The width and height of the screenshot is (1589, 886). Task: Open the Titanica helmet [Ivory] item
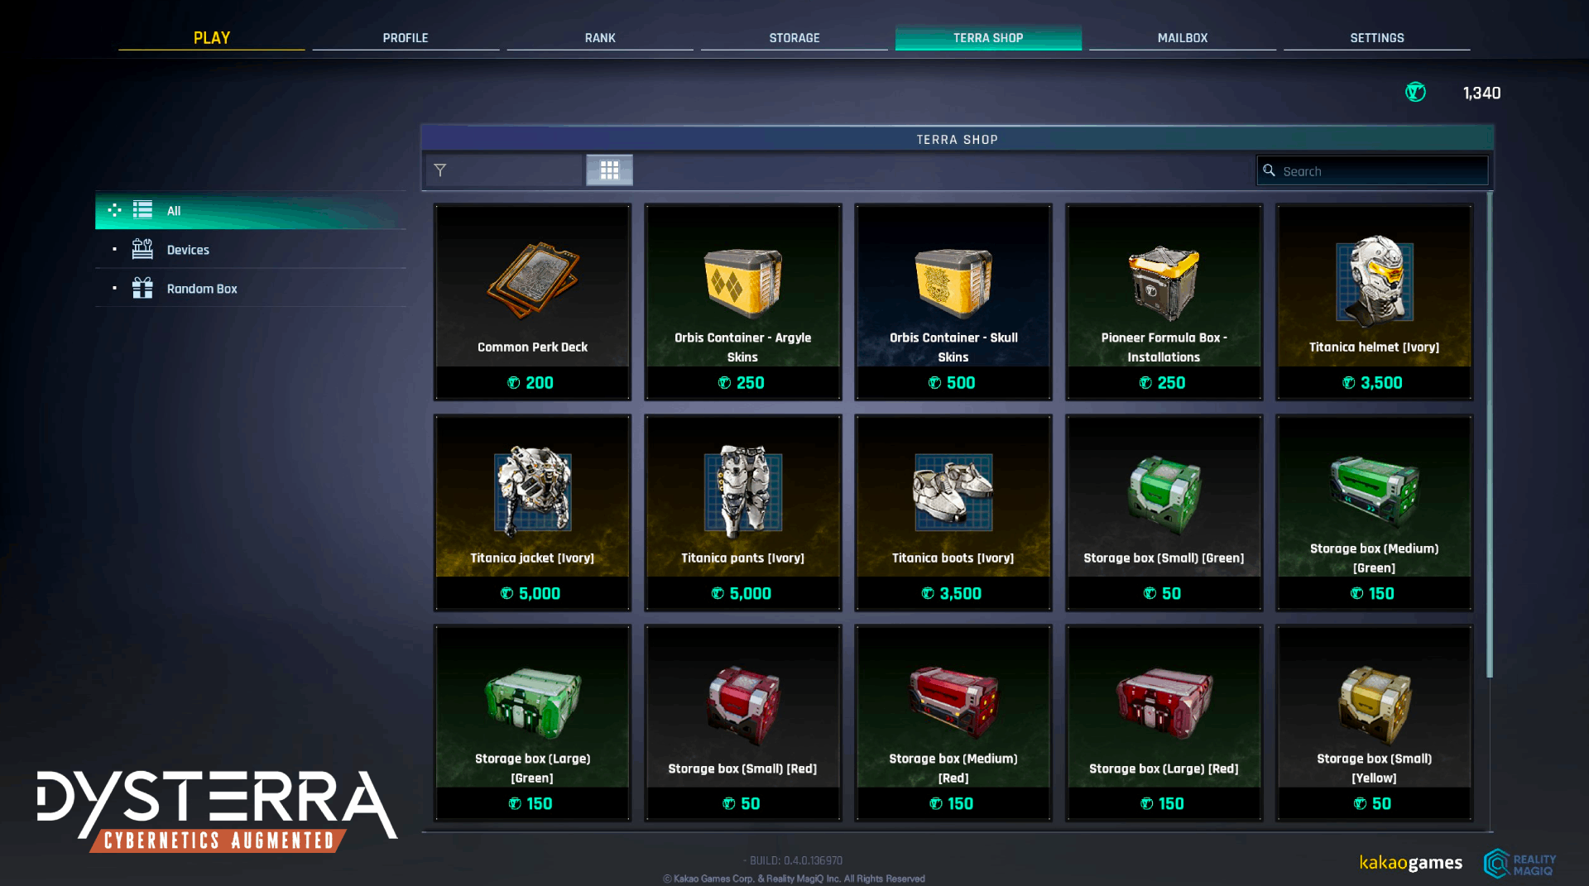point(1374,302)
